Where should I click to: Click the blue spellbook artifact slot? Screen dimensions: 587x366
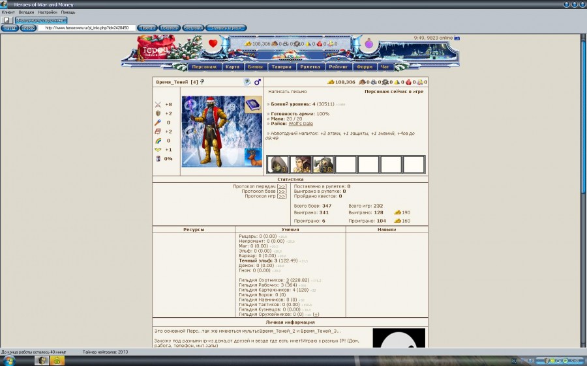(x=254, y=104)
